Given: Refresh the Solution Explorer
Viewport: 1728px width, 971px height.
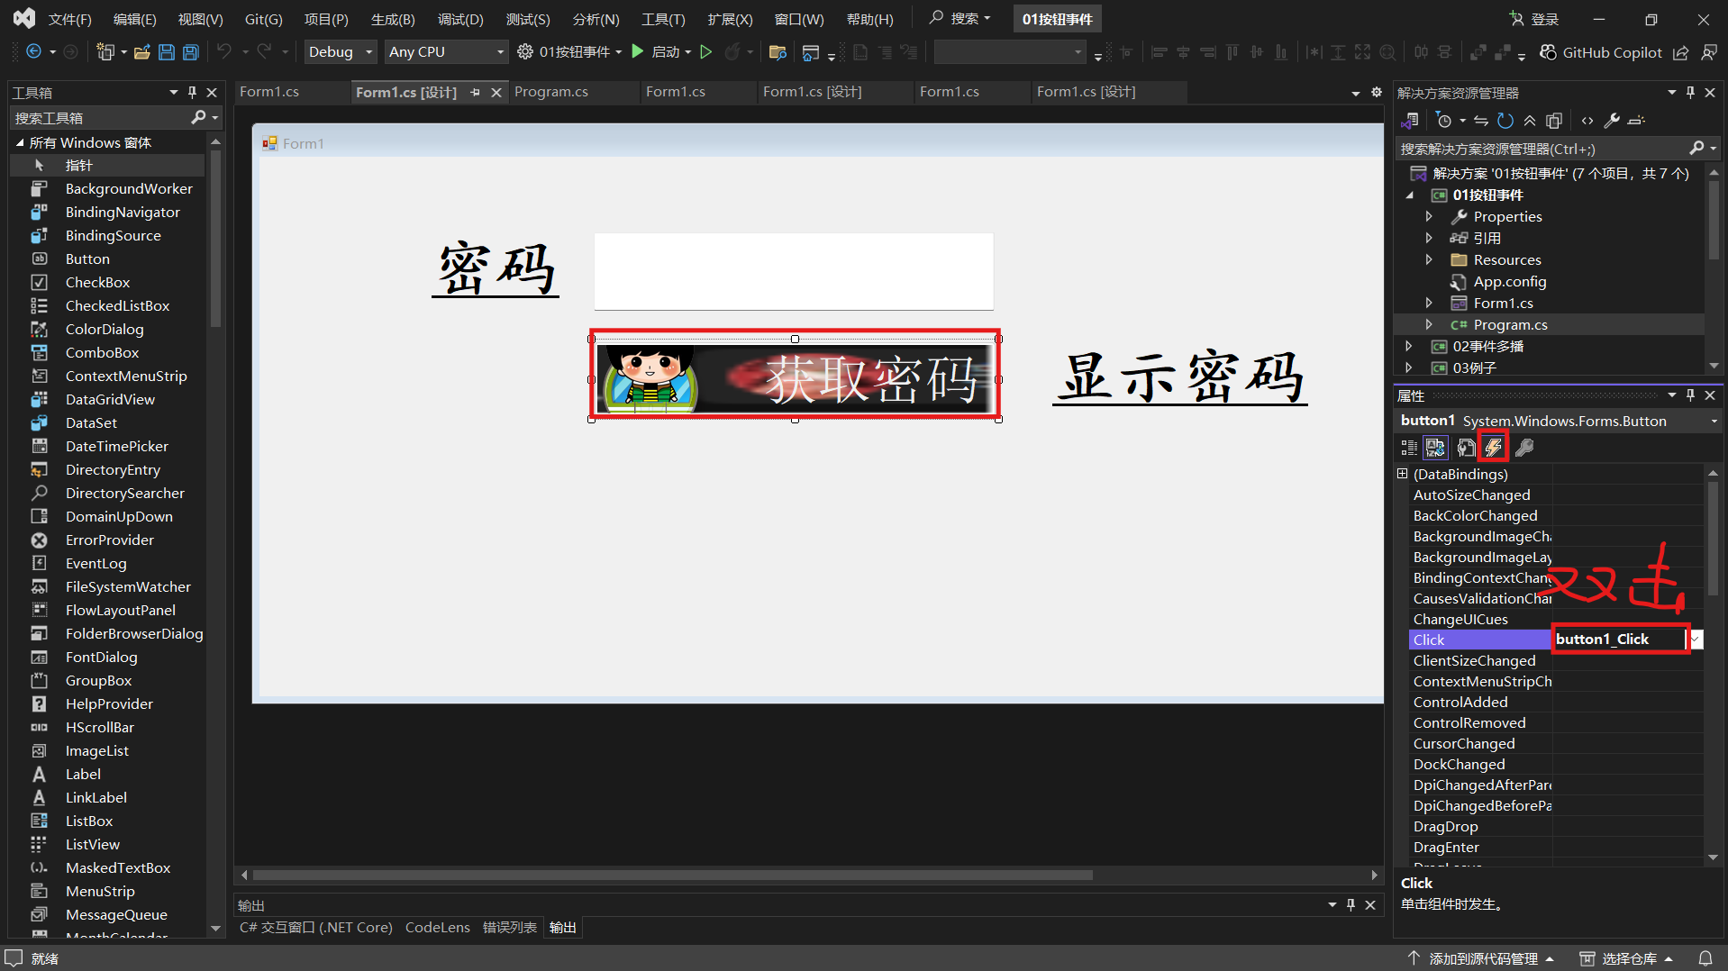Looking at the screenshot, I should point(1505,121).
